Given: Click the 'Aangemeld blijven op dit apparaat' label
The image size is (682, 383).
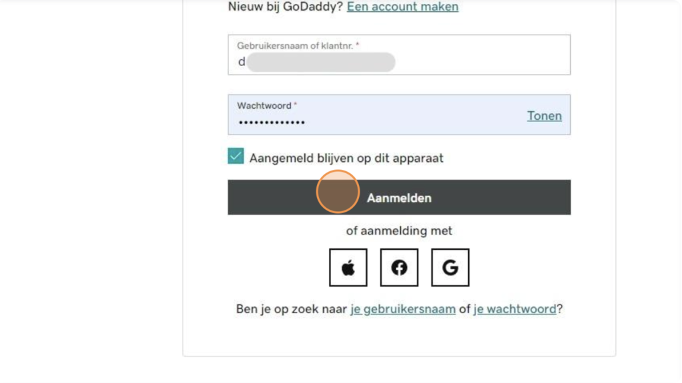Looking at the screenshot, I should (346, 158).
